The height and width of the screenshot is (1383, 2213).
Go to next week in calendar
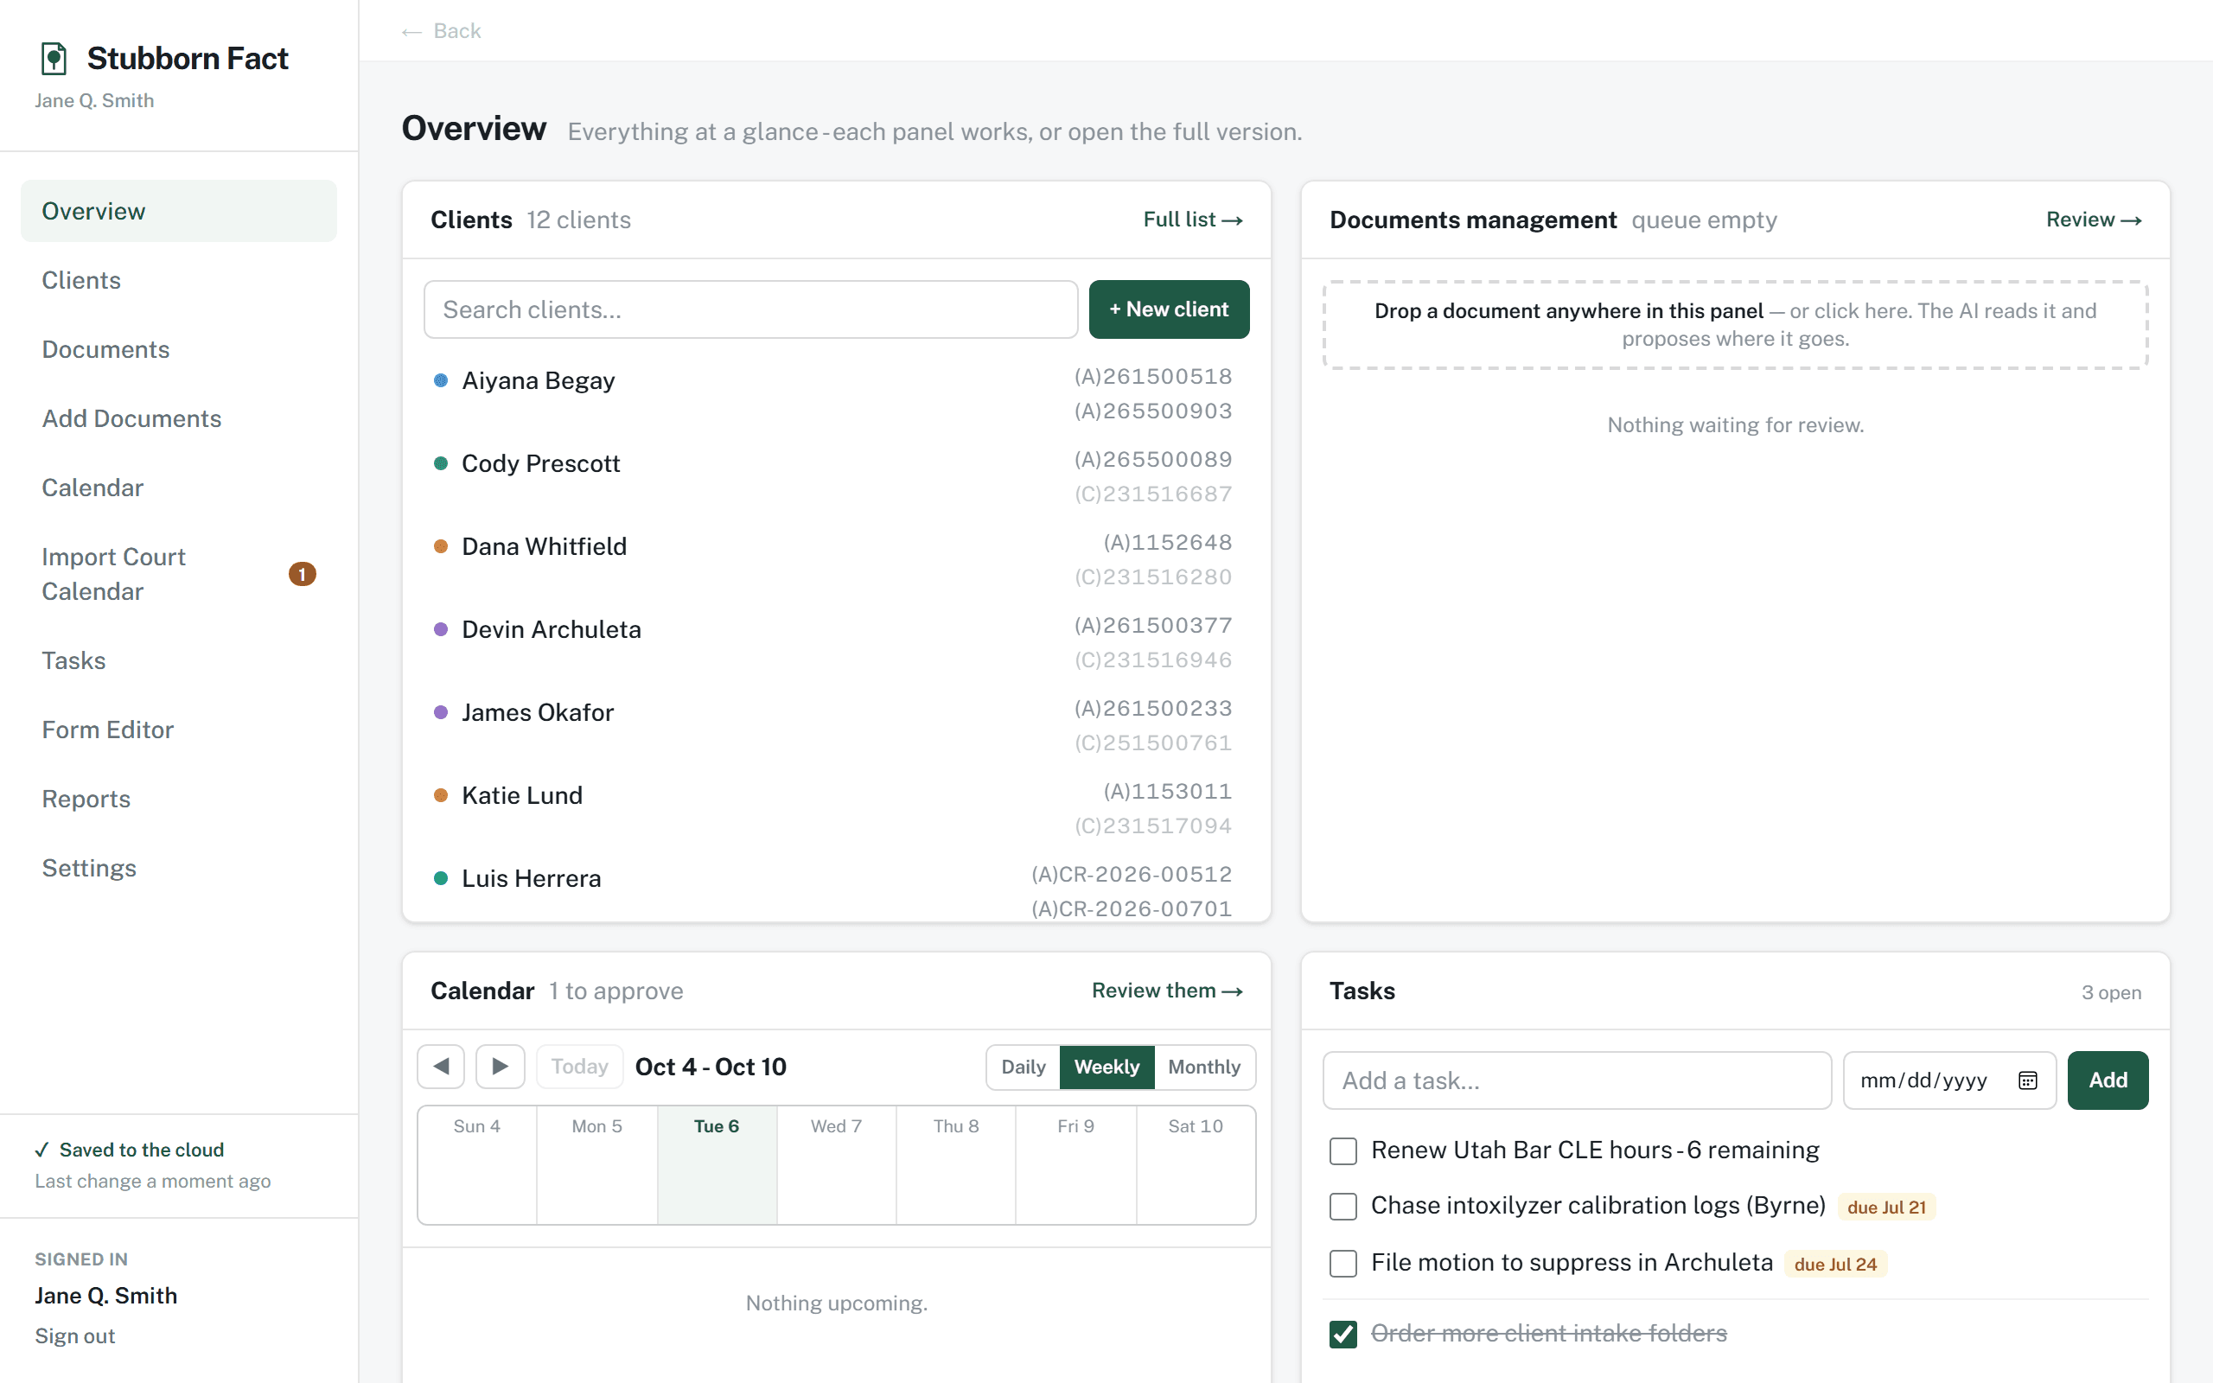tap(501, 1067)
